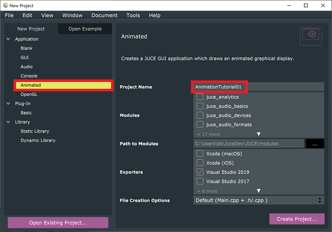Uncheck the Visual Studio 2019 exporter
The width and height of the screenshot is (332, 232).
pos(200,172)
